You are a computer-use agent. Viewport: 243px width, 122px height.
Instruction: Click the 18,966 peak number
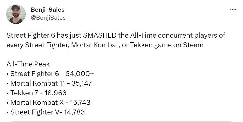55,93
